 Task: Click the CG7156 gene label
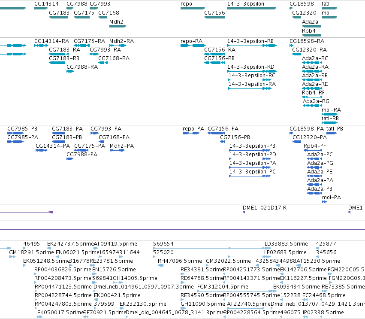click(x=214, y=12)
